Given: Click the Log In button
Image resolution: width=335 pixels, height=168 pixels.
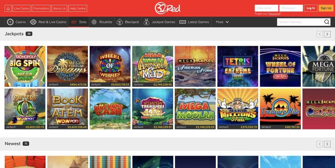Looking at the screenshot, I should 311,8.
